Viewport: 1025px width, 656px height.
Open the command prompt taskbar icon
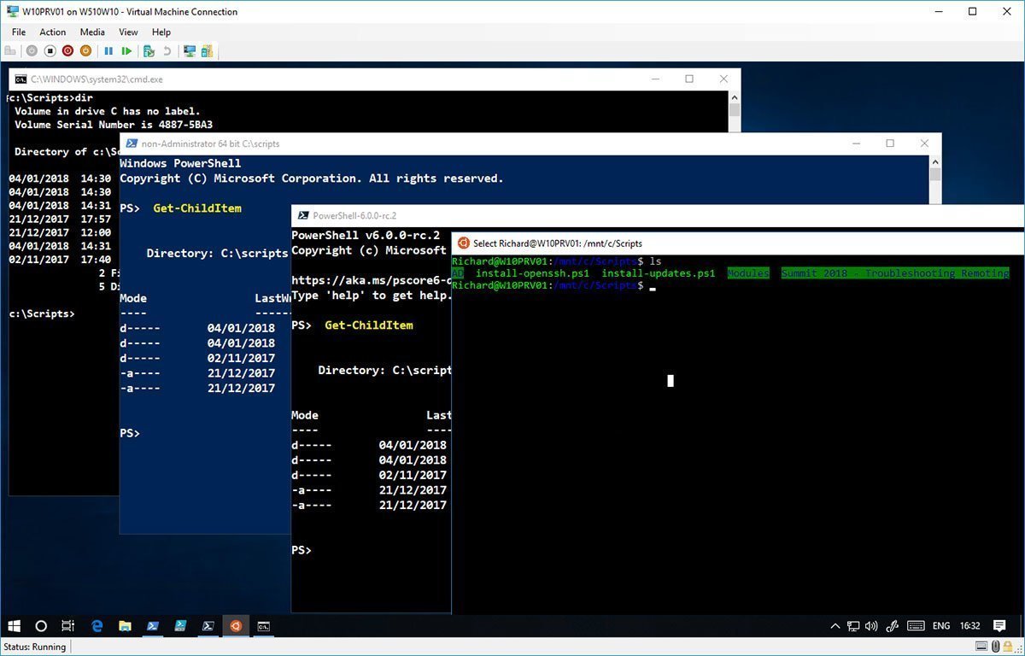tap(263, 625)
